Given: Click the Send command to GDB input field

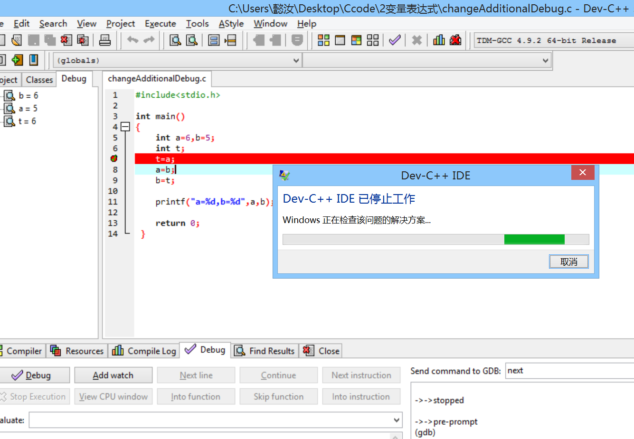Looking at the screenshot, I should click(x=569, y=371).
